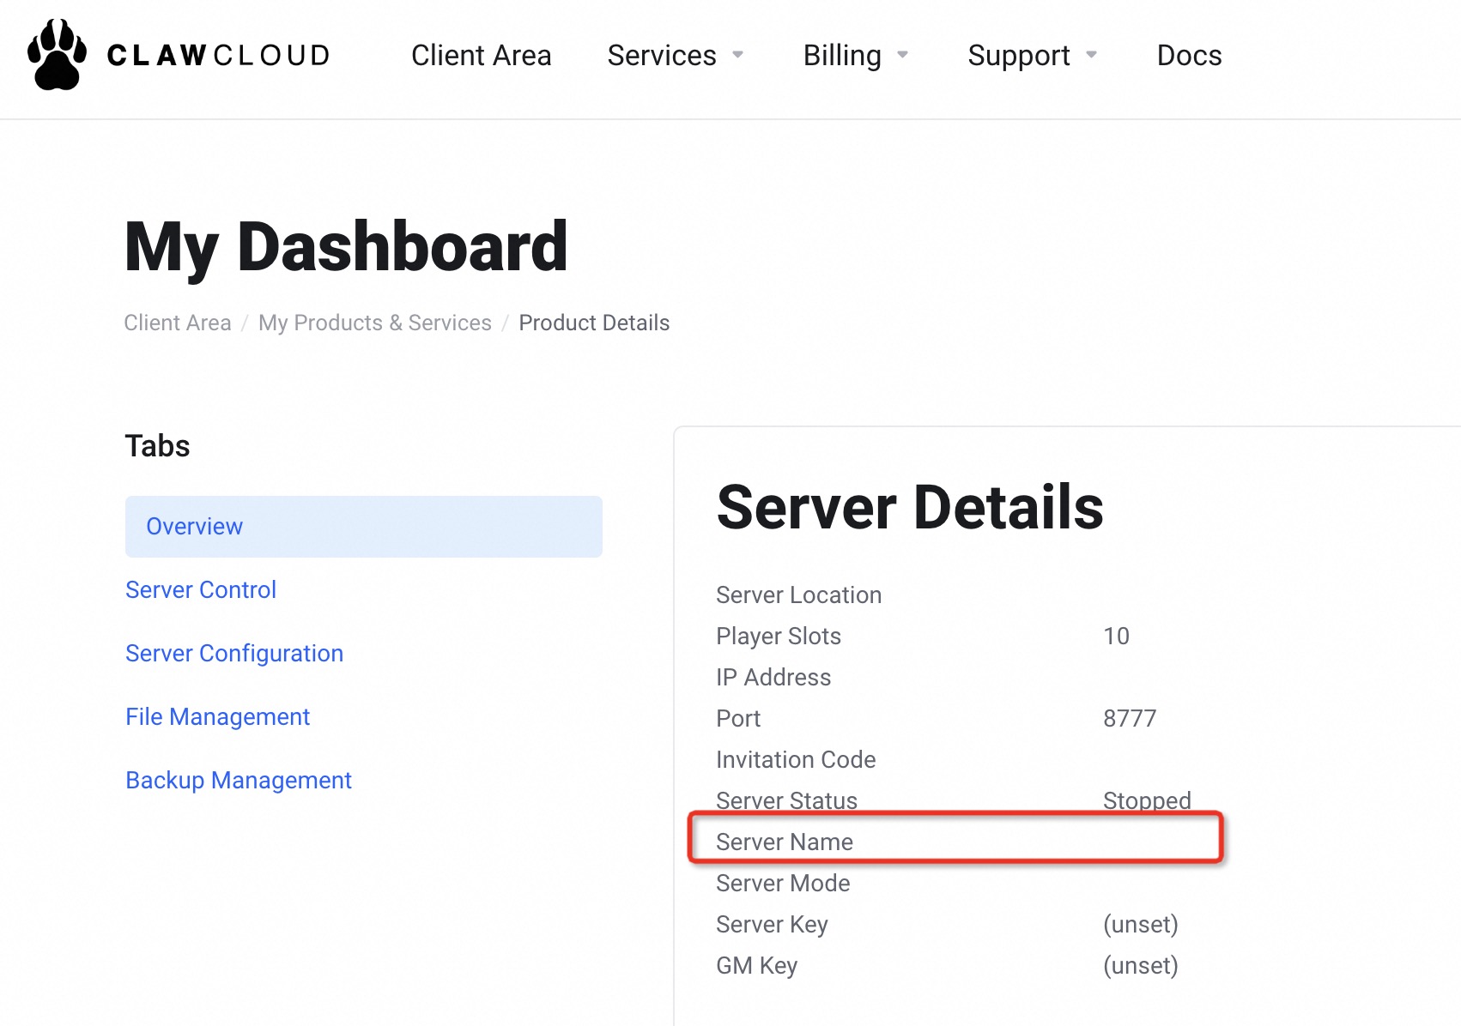The height and width of the screenshot is (1026, 1461).
Task: Open the Client Area nav link
Action: pos(481,56)
